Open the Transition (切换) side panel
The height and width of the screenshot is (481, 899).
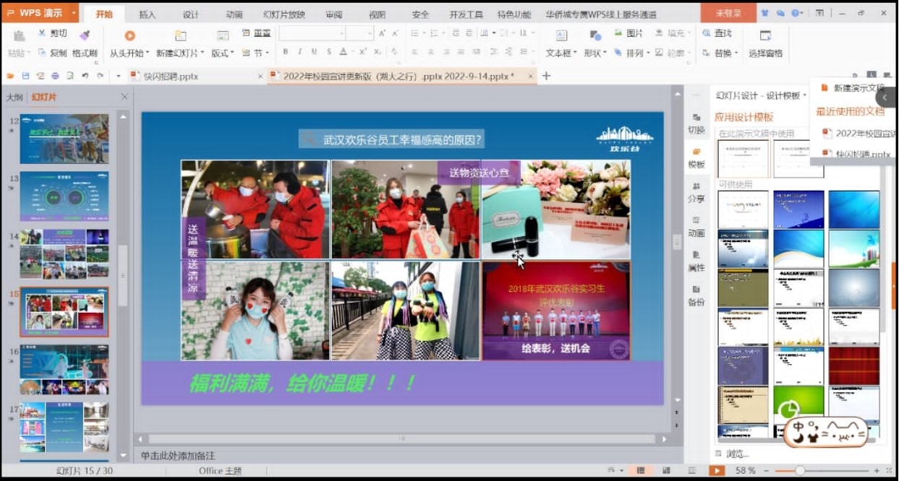click(696, 123)
